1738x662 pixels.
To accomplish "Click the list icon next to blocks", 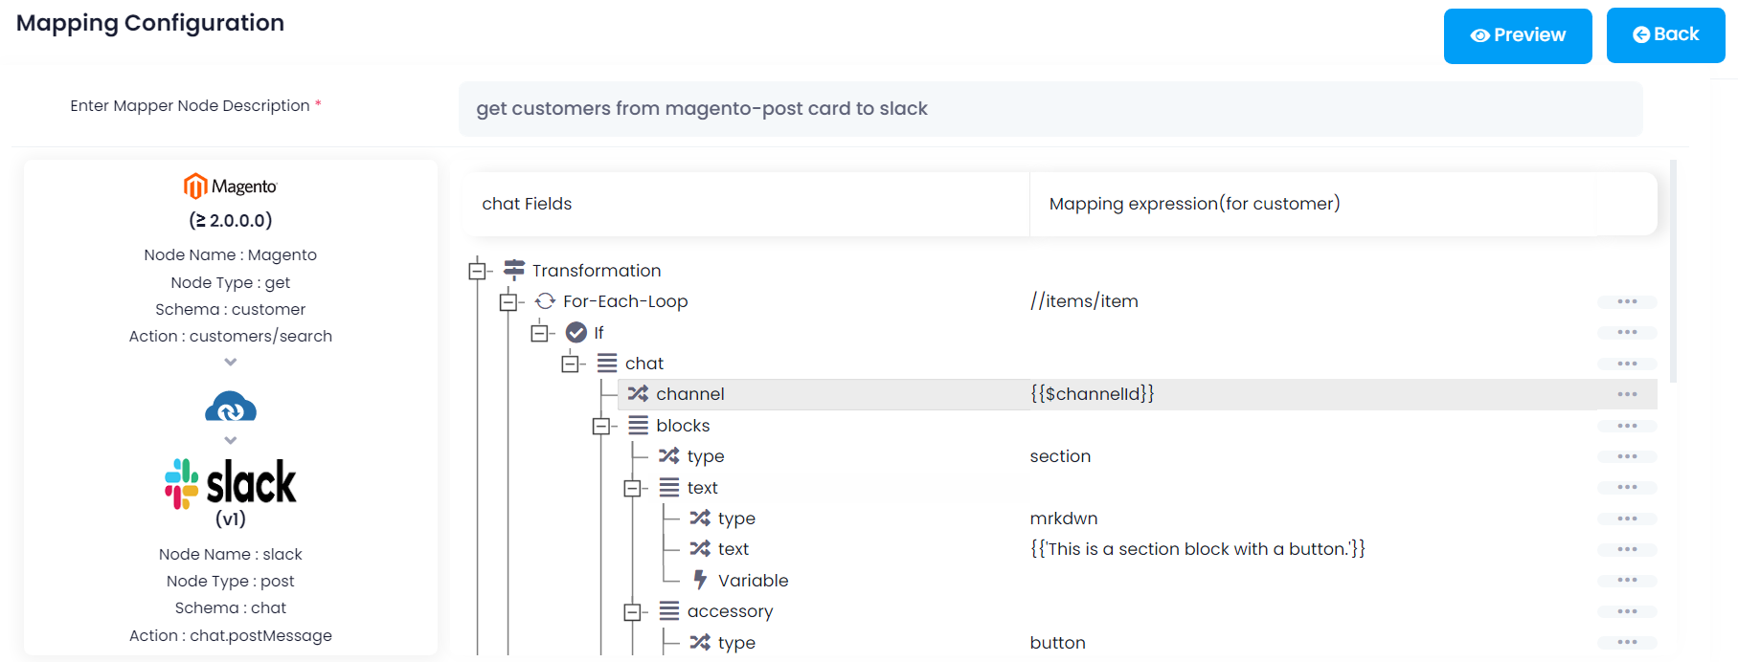I will tap(637, 425).
